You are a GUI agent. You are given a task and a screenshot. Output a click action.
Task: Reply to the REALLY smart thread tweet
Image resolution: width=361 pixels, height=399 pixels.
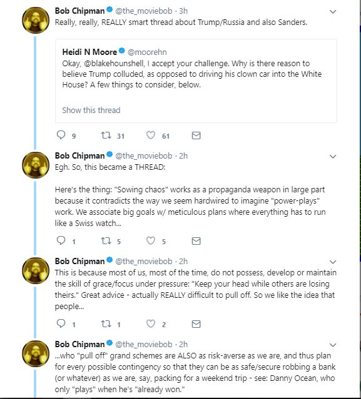pos(61,135)
